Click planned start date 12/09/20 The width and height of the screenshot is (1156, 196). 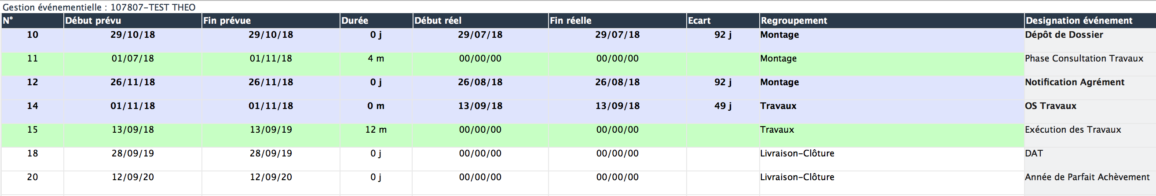tap(132, 177)
